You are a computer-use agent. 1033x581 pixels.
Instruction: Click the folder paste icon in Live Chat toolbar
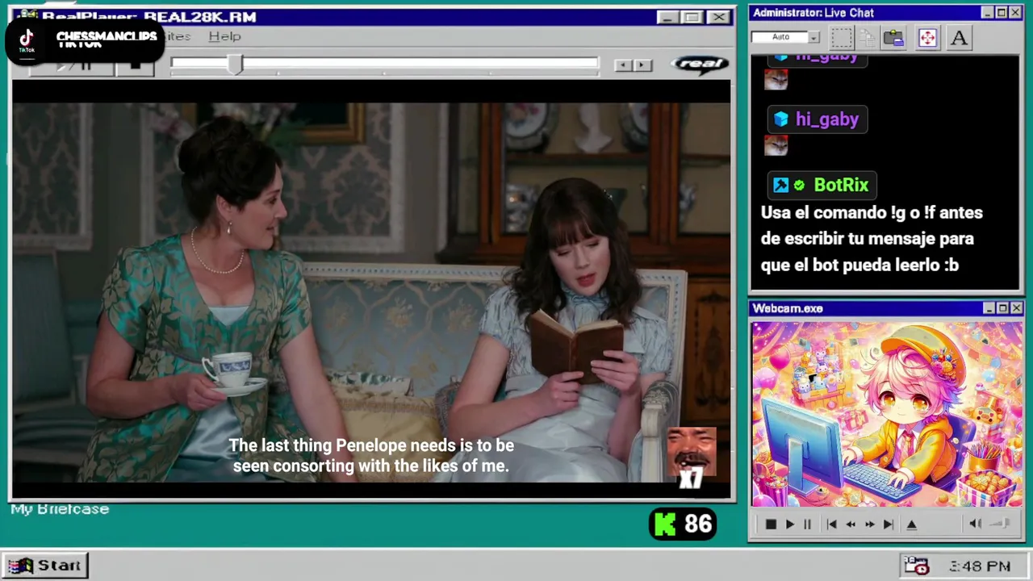click(893, 37)
